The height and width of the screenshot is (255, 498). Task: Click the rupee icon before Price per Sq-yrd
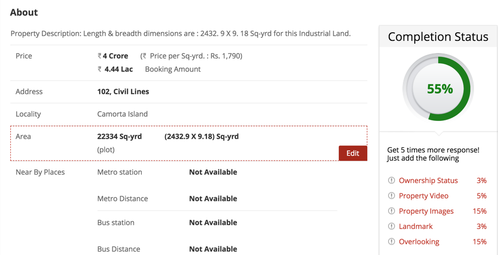pos(144,56)
